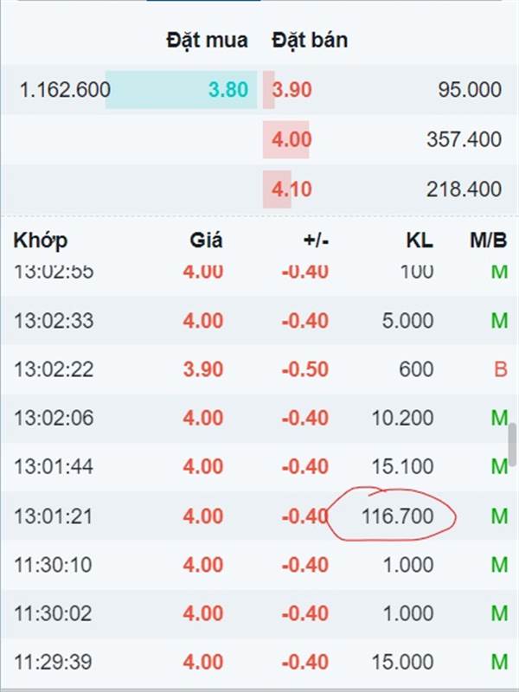This screenshot has height=692, width=519.
Task: Select the 13:02:06 trade row
Action: tap(259, 418)
